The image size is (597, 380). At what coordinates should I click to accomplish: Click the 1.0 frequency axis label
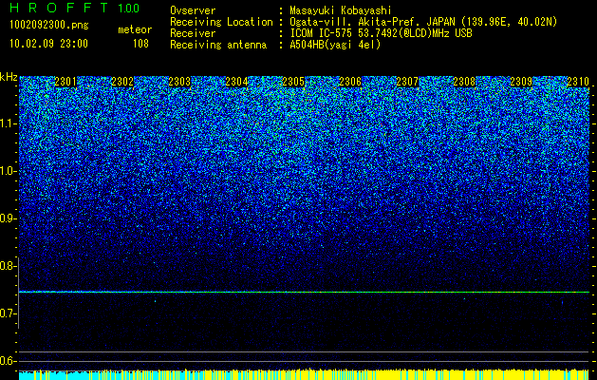click(7, 171)
